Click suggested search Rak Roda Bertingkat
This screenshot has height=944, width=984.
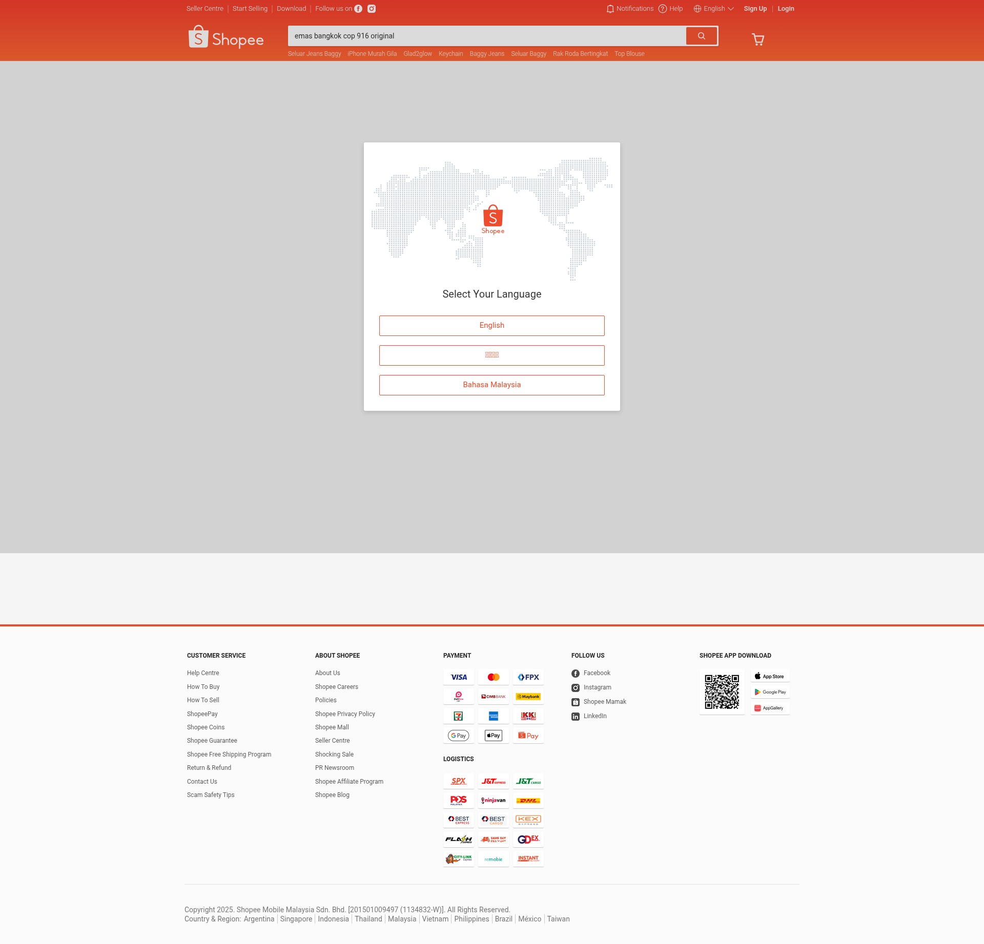coord(580,54)
